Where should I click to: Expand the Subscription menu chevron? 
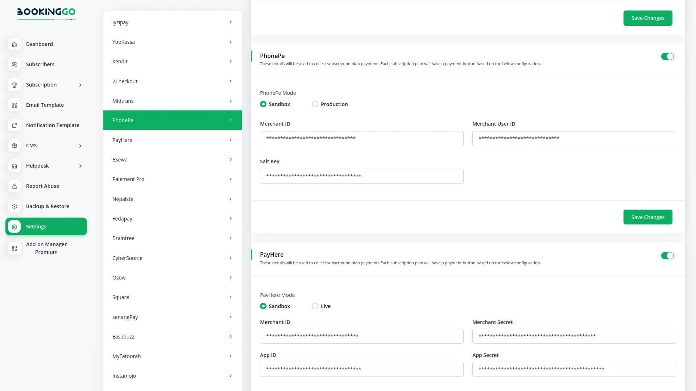pos(80,85)
